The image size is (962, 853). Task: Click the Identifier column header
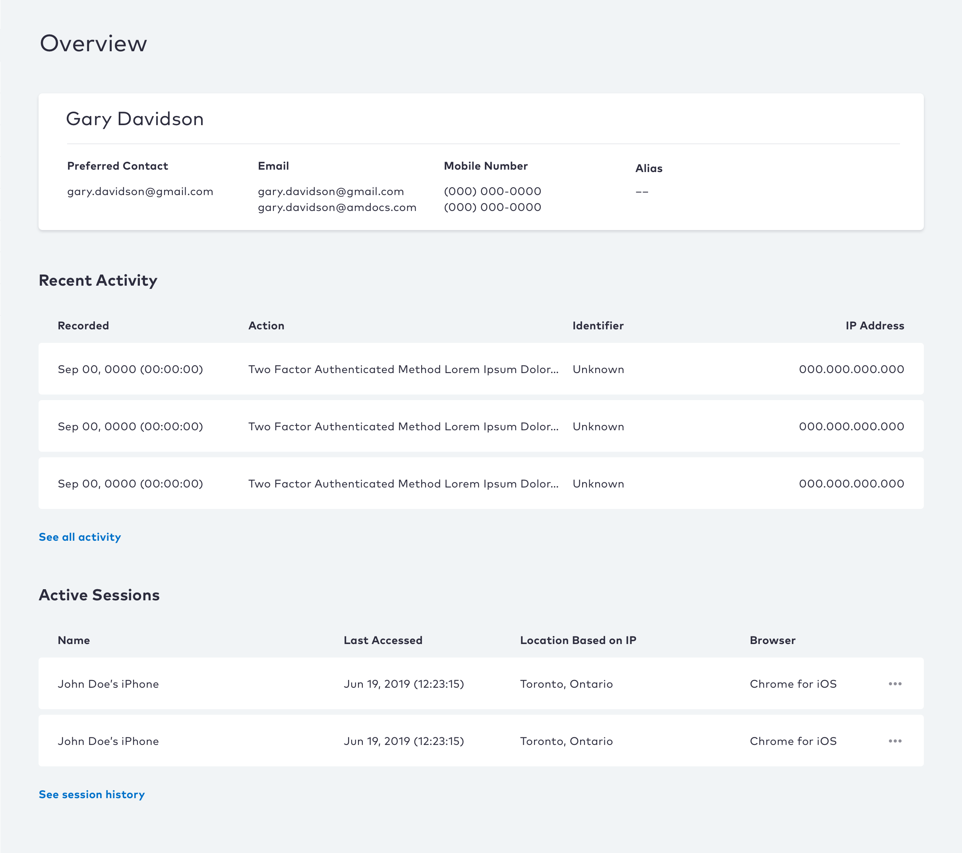coord(598,325)
